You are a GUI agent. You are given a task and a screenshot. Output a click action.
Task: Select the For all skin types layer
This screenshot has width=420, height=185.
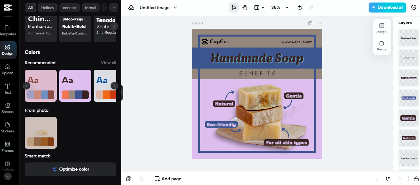click(x=408, y=78)
